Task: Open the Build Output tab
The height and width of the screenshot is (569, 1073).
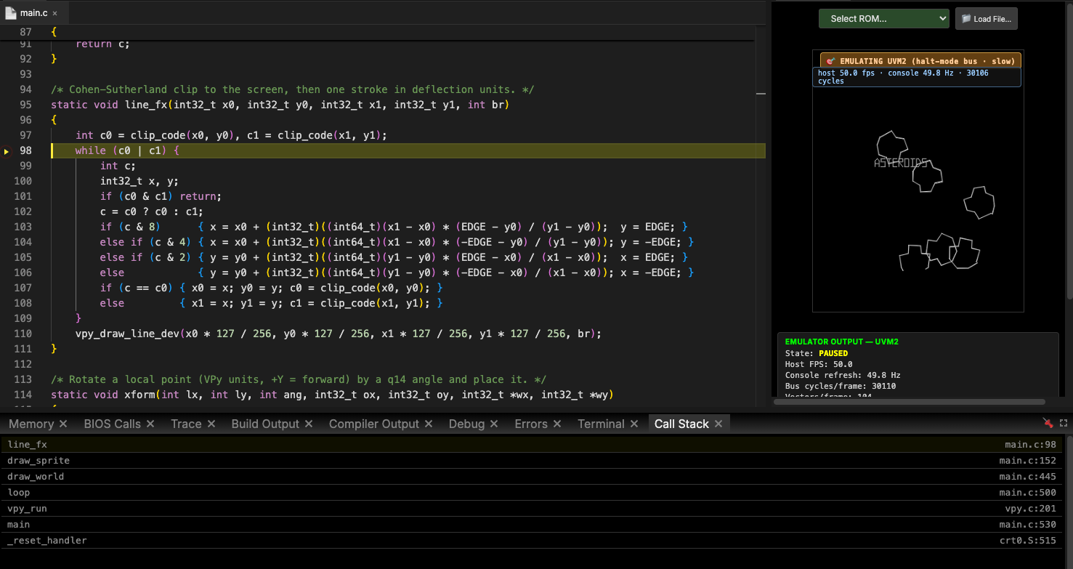Action: coord(265,424)
